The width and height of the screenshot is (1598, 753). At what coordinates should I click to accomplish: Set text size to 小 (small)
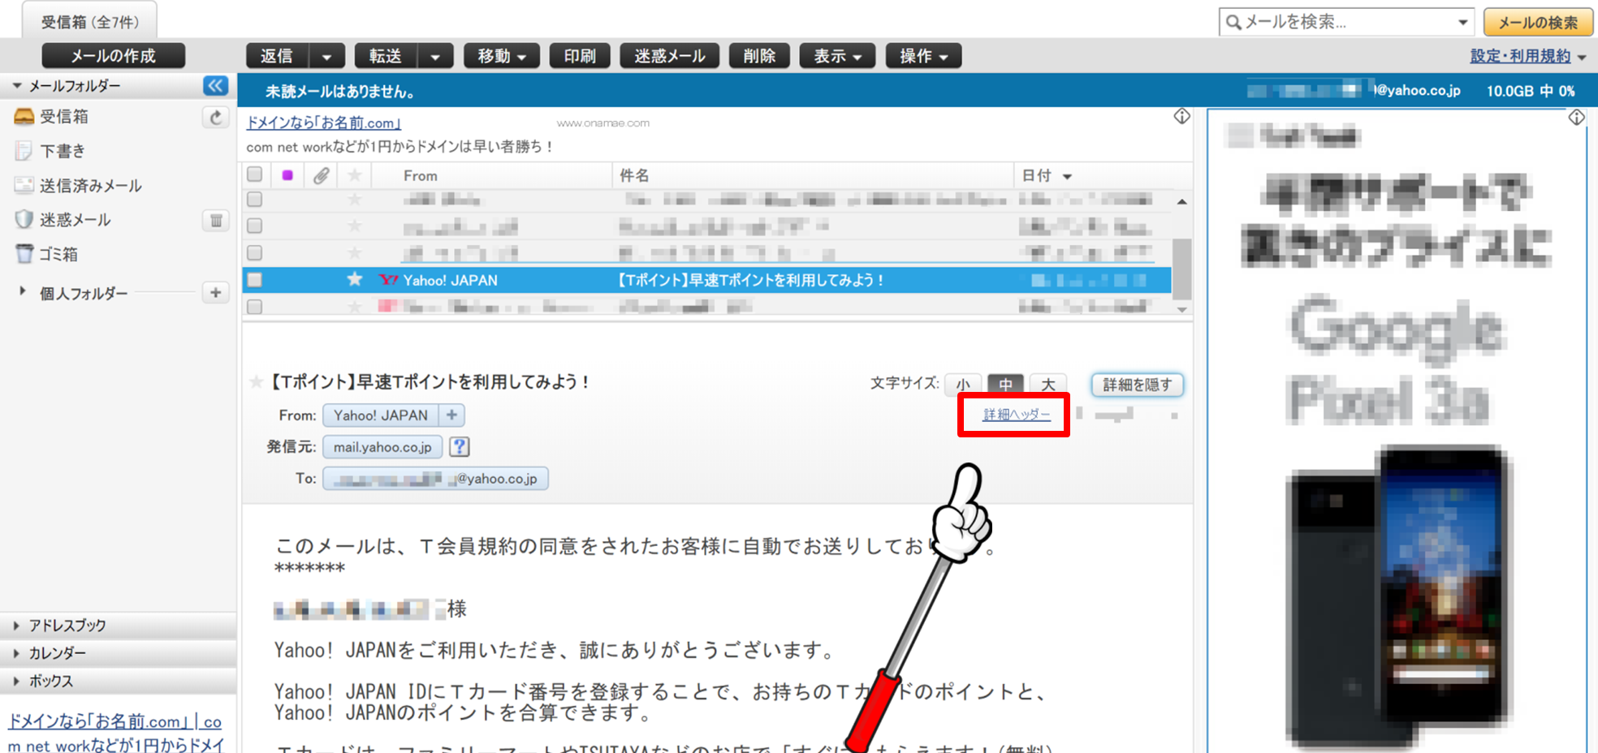click(x=963, y=385)
